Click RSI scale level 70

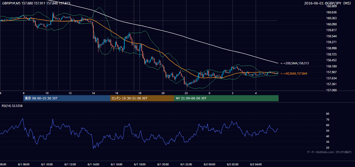tap(327, 119)
